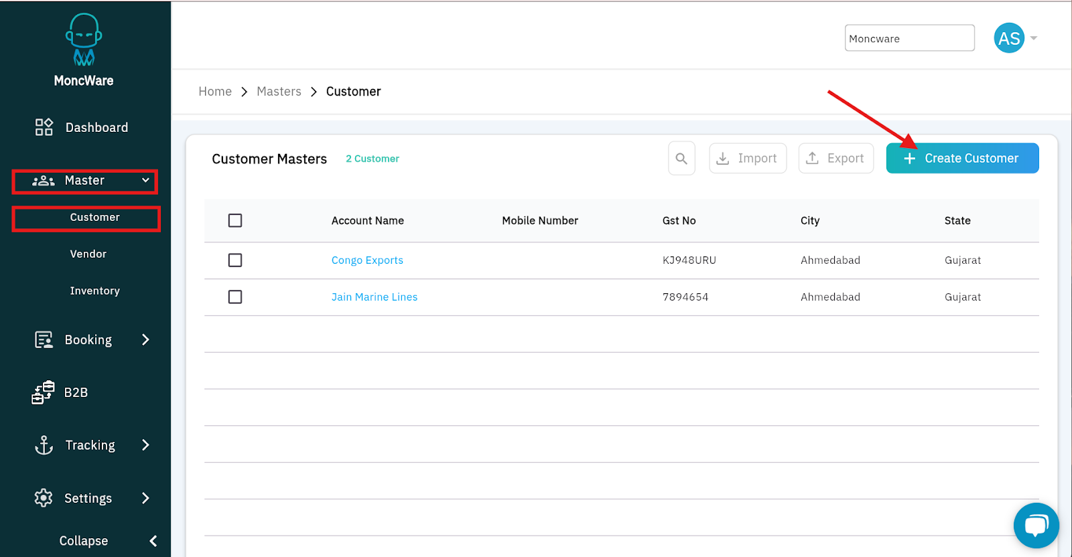Select Vendor in the sidebar submenu

[88, 254]
